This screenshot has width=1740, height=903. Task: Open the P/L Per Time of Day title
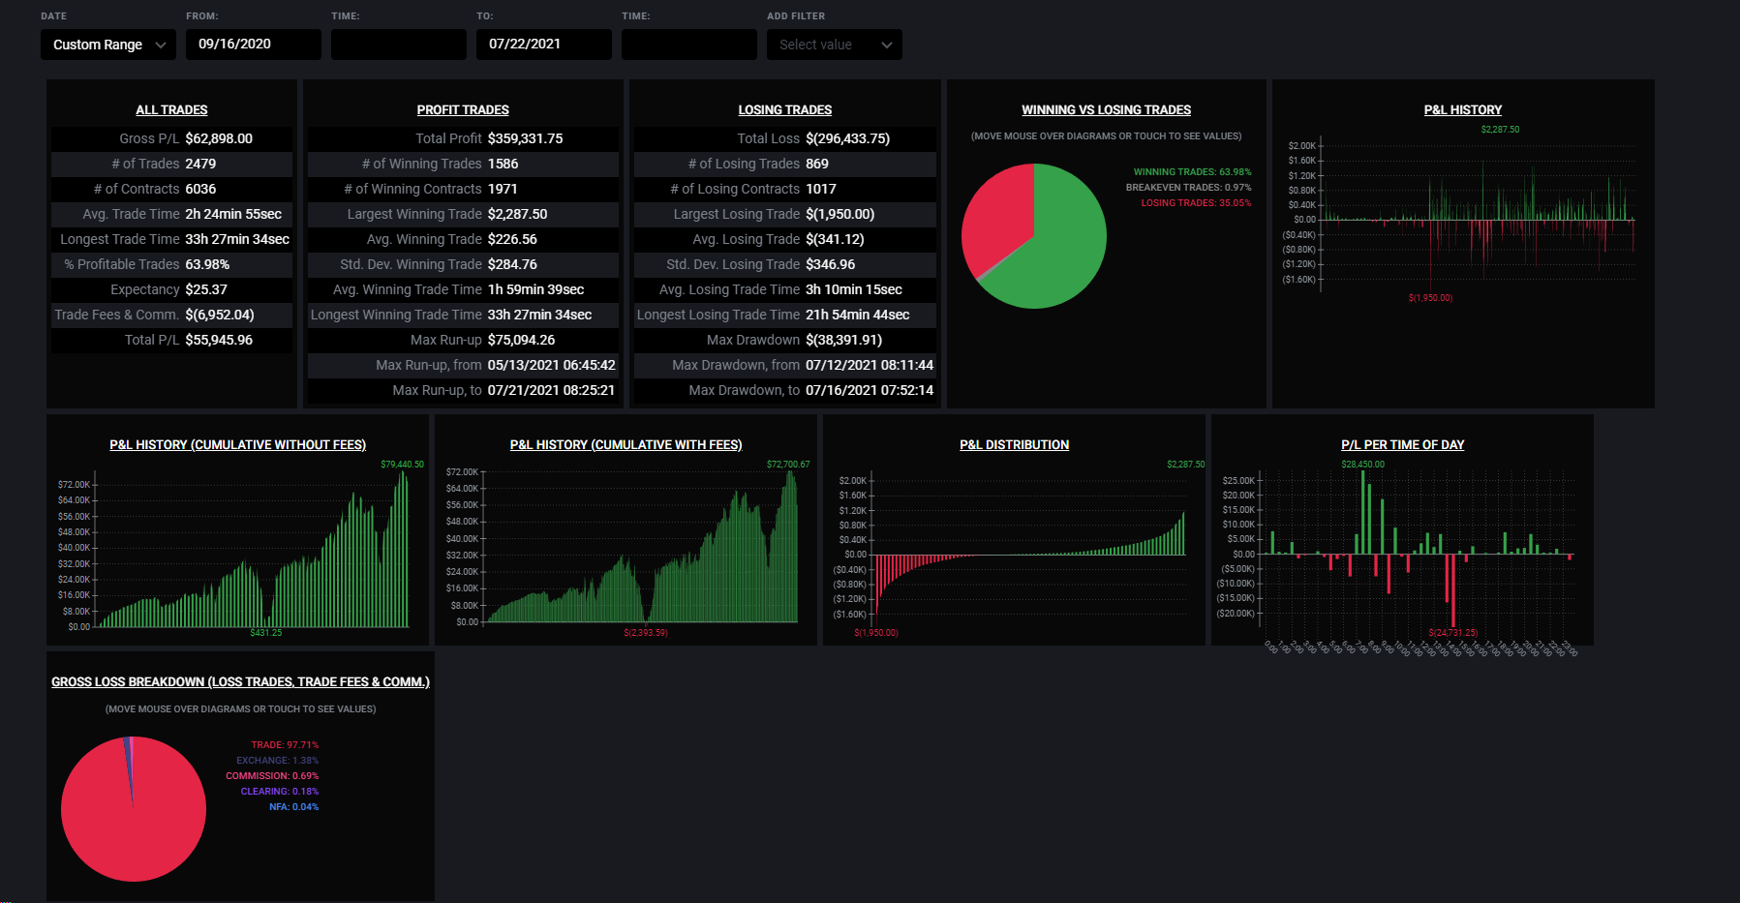1403,445
